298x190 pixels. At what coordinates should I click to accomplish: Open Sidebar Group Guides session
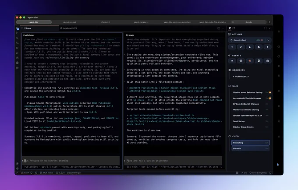251,127
